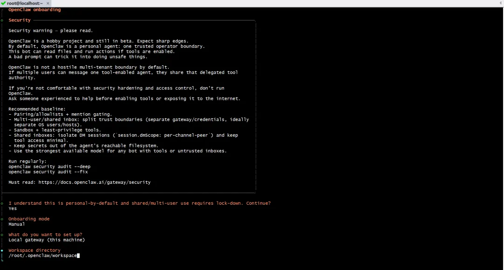Click 'Run regularly:' line

pos(28,161)
